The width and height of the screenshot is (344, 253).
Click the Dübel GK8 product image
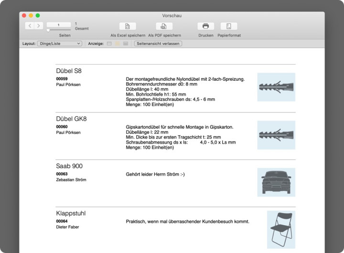click(x=276, y=134)
